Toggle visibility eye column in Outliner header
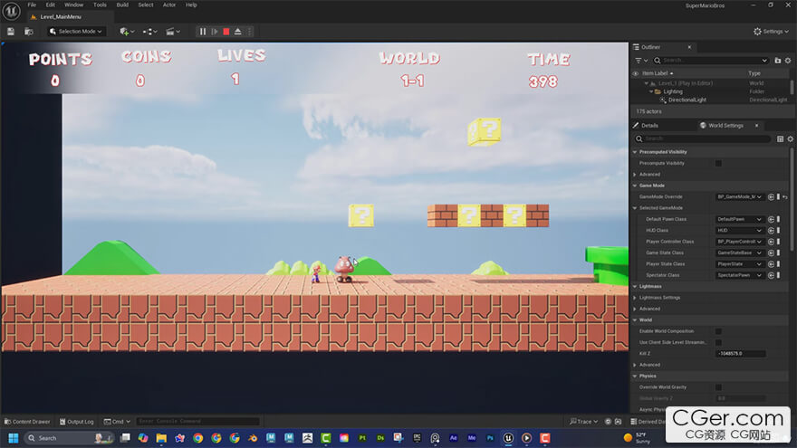 (636, 73)
